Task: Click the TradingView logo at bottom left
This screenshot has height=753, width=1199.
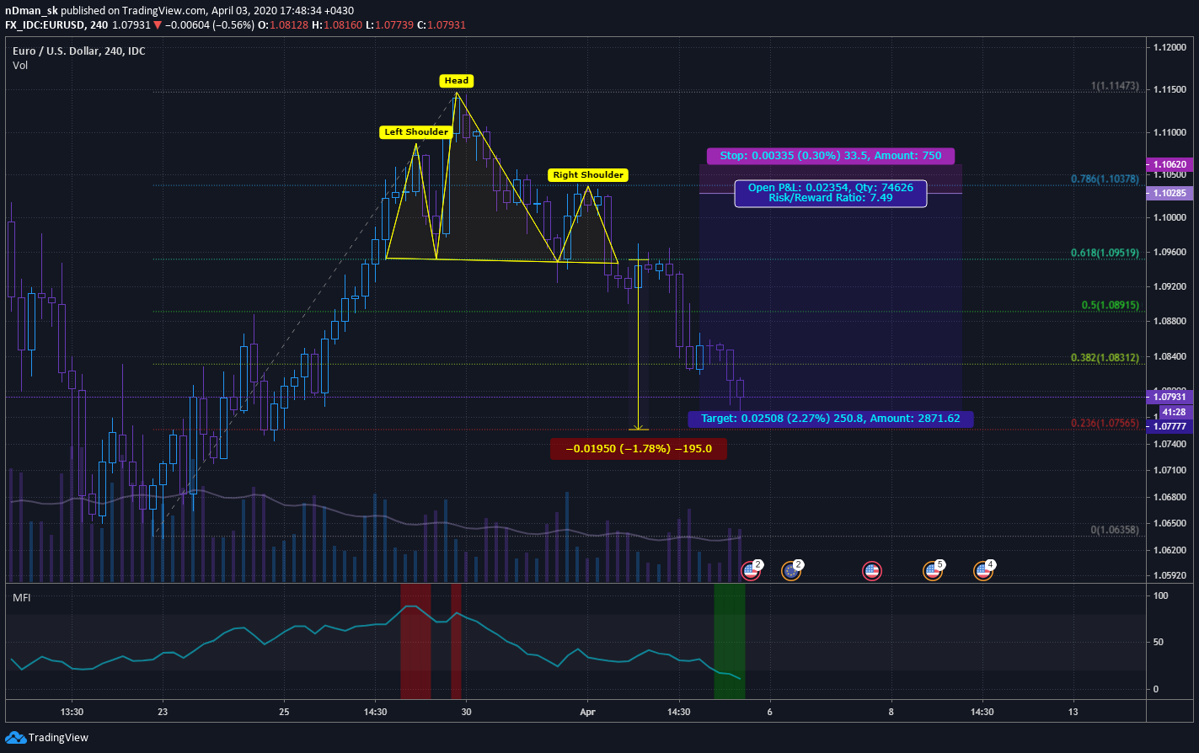Action: pyautogui.click(x=47, y=737)
